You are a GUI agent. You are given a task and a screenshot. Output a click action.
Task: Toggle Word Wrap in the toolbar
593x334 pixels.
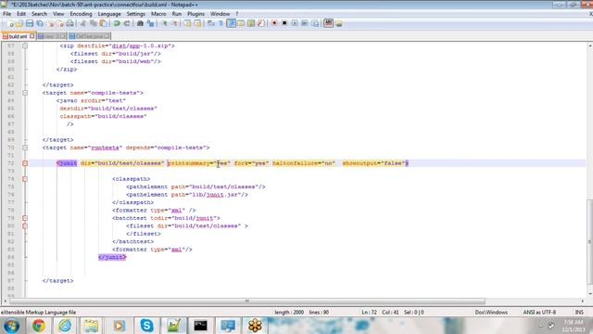211,23
